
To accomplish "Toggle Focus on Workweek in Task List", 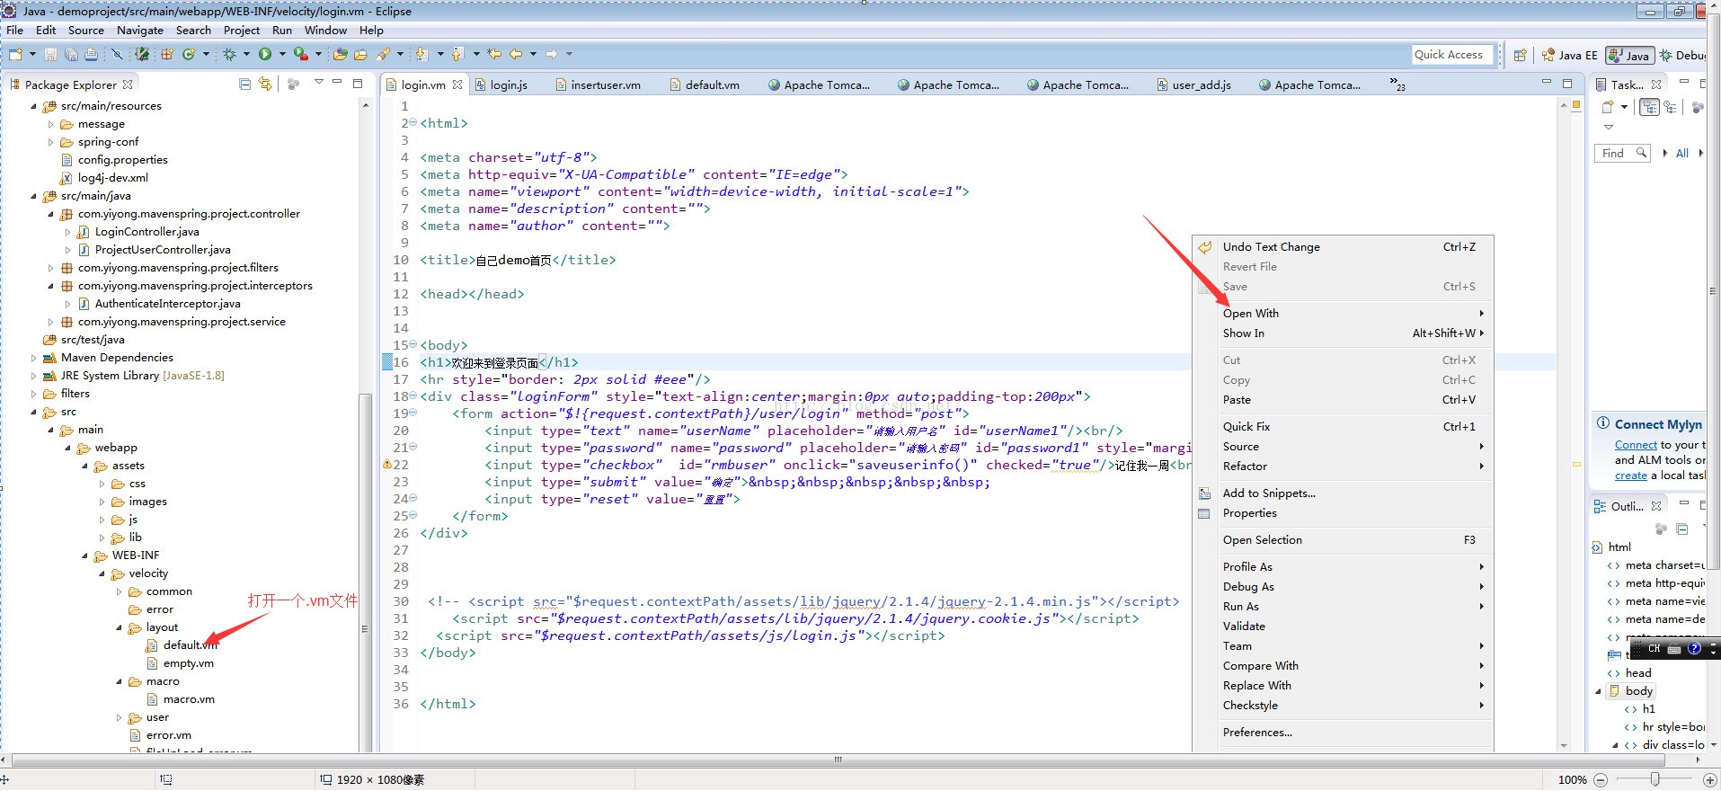I will 1698,107.
